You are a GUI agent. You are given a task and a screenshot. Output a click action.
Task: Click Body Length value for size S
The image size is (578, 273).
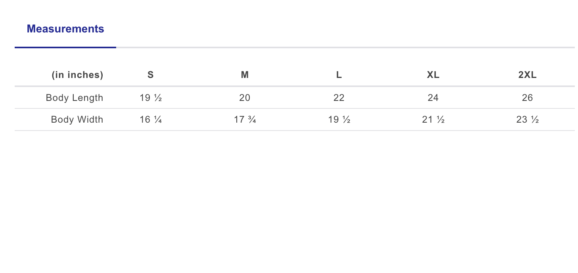pyautogui.click(x=151, y=98)
